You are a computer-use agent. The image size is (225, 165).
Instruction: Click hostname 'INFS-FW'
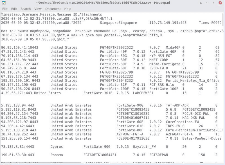[173, 126]
